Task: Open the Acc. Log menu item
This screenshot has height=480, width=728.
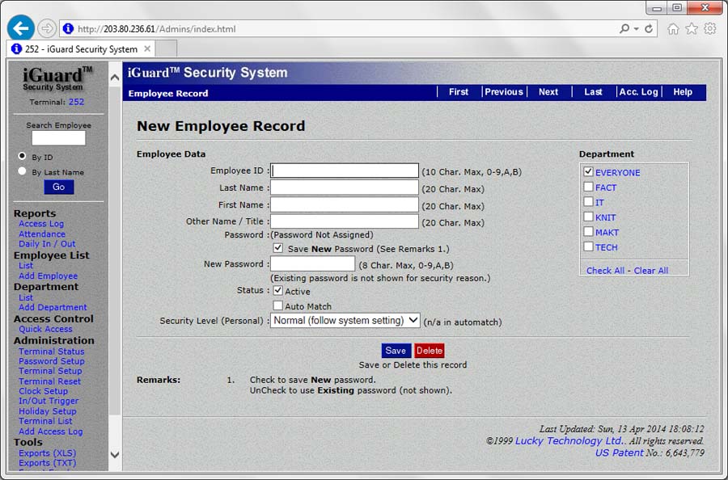Action: tap(638, 92)
